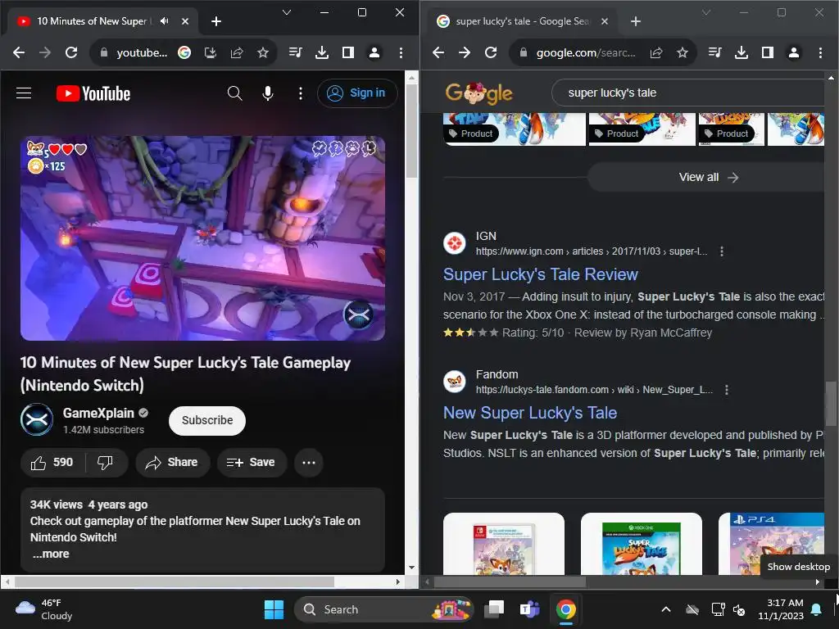Viewport: 839px width, 629px height.
Task: Share the Super Lucky's Tale video
Action: (x=172, y=463)
